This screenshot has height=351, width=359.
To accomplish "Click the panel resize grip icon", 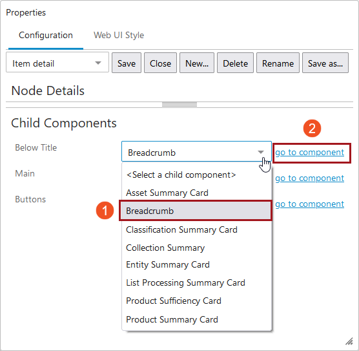I will pyautogui.click(x=349, y=341).
